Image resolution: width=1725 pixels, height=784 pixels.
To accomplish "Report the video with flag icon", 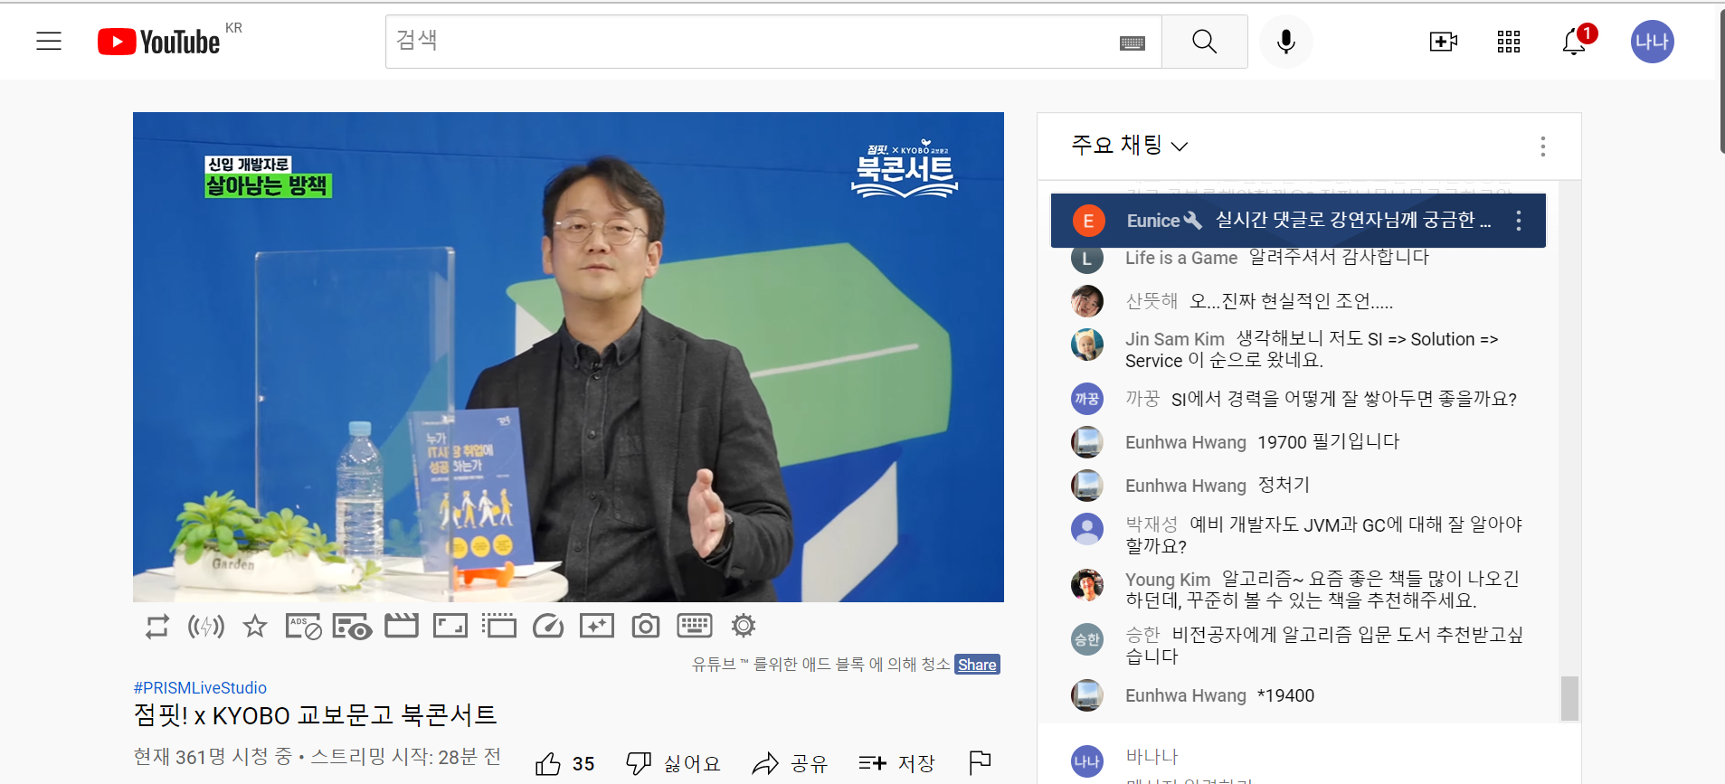I will pyautogui.click(x=980, y=764).
